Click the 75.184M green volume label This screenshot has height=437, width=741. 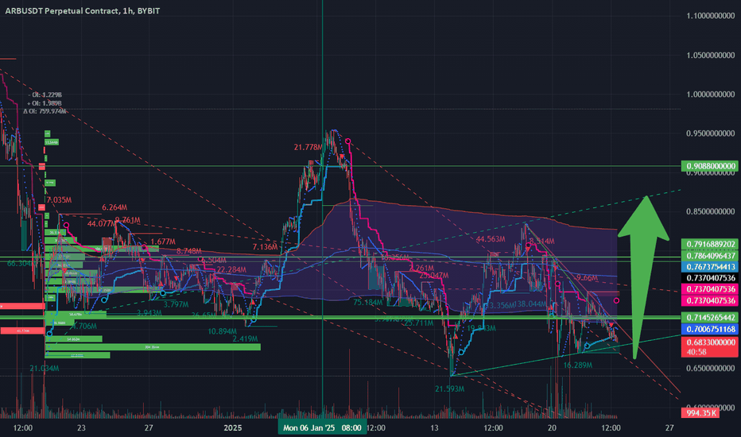367,303
